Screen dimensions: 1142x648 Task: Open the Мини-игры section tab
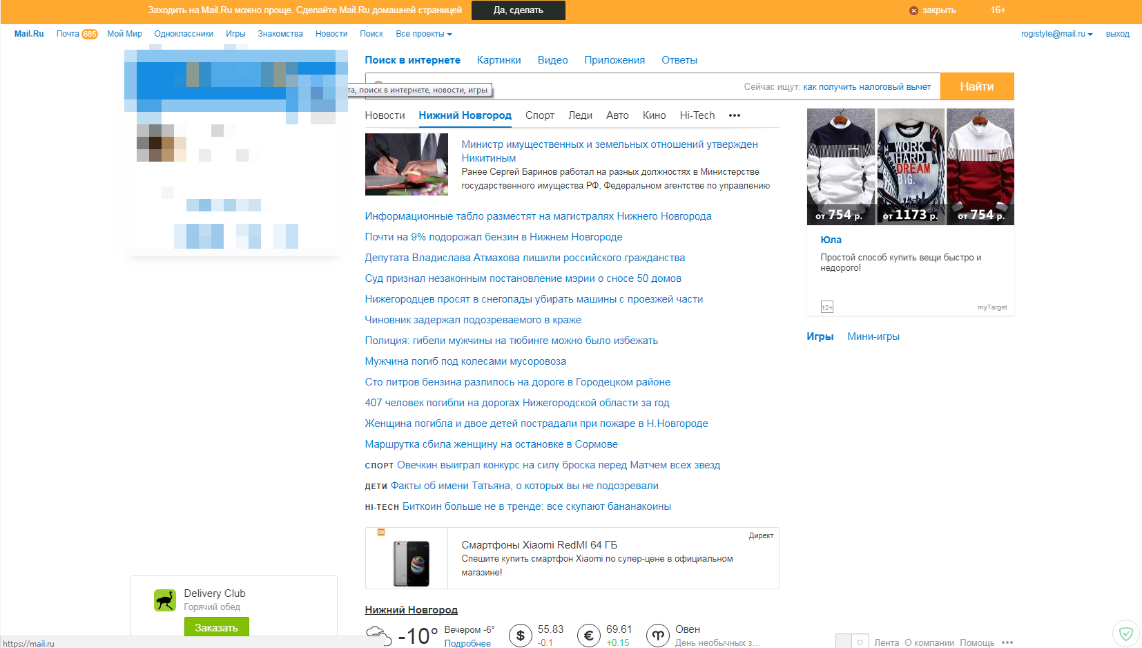coord(873,336)
